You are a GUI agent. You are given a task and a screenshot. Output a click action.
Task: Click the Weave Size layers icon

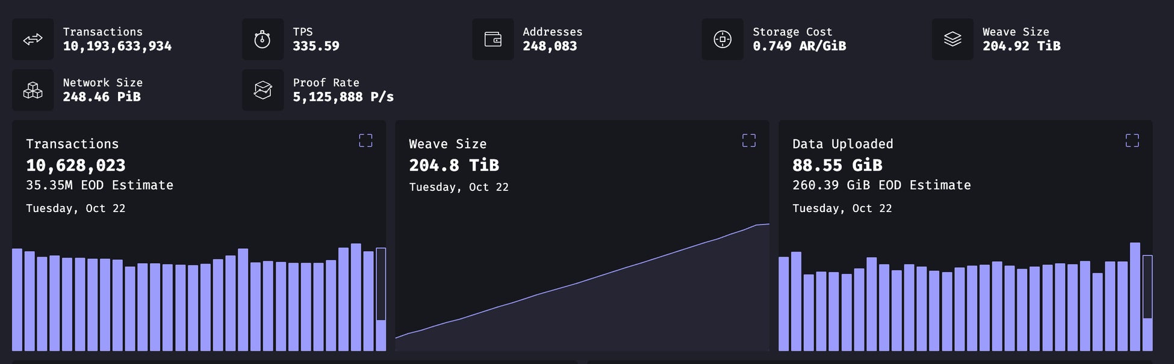[x=952, y=40]
